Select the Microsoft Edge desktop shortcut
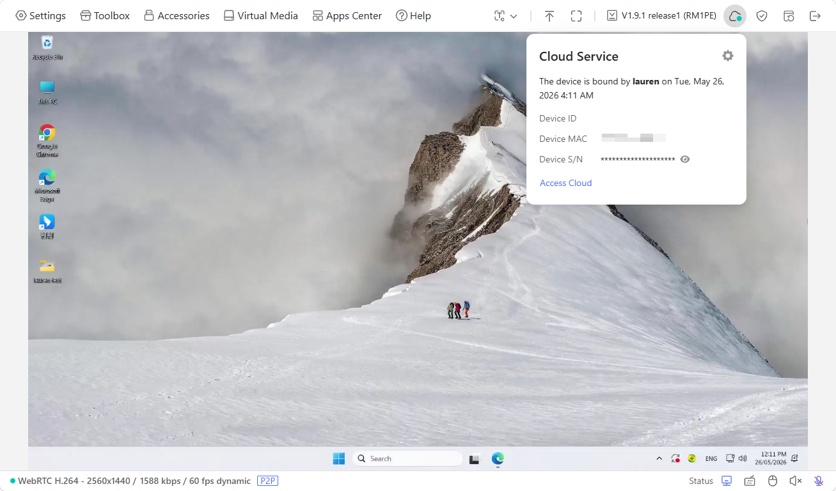 pyautogui.click(x=47, y=186)
